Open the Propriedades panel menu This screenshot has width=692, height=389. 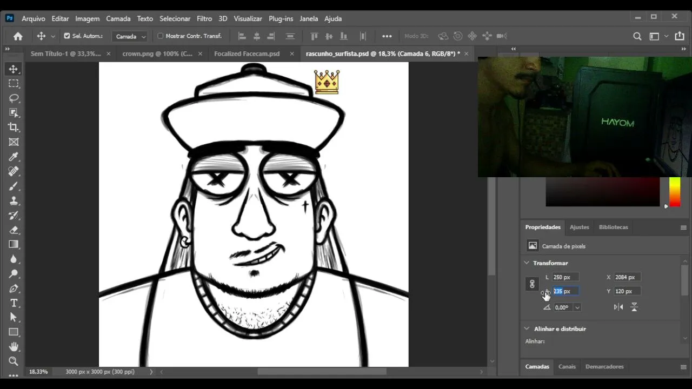683,227
